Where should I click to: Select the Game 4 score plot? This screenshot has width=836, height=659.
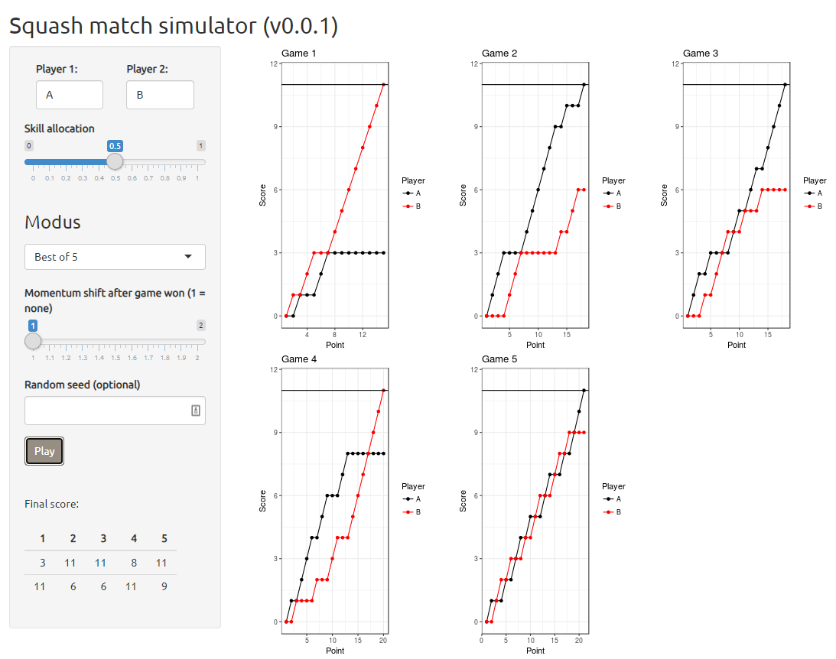tap(335, 505)
